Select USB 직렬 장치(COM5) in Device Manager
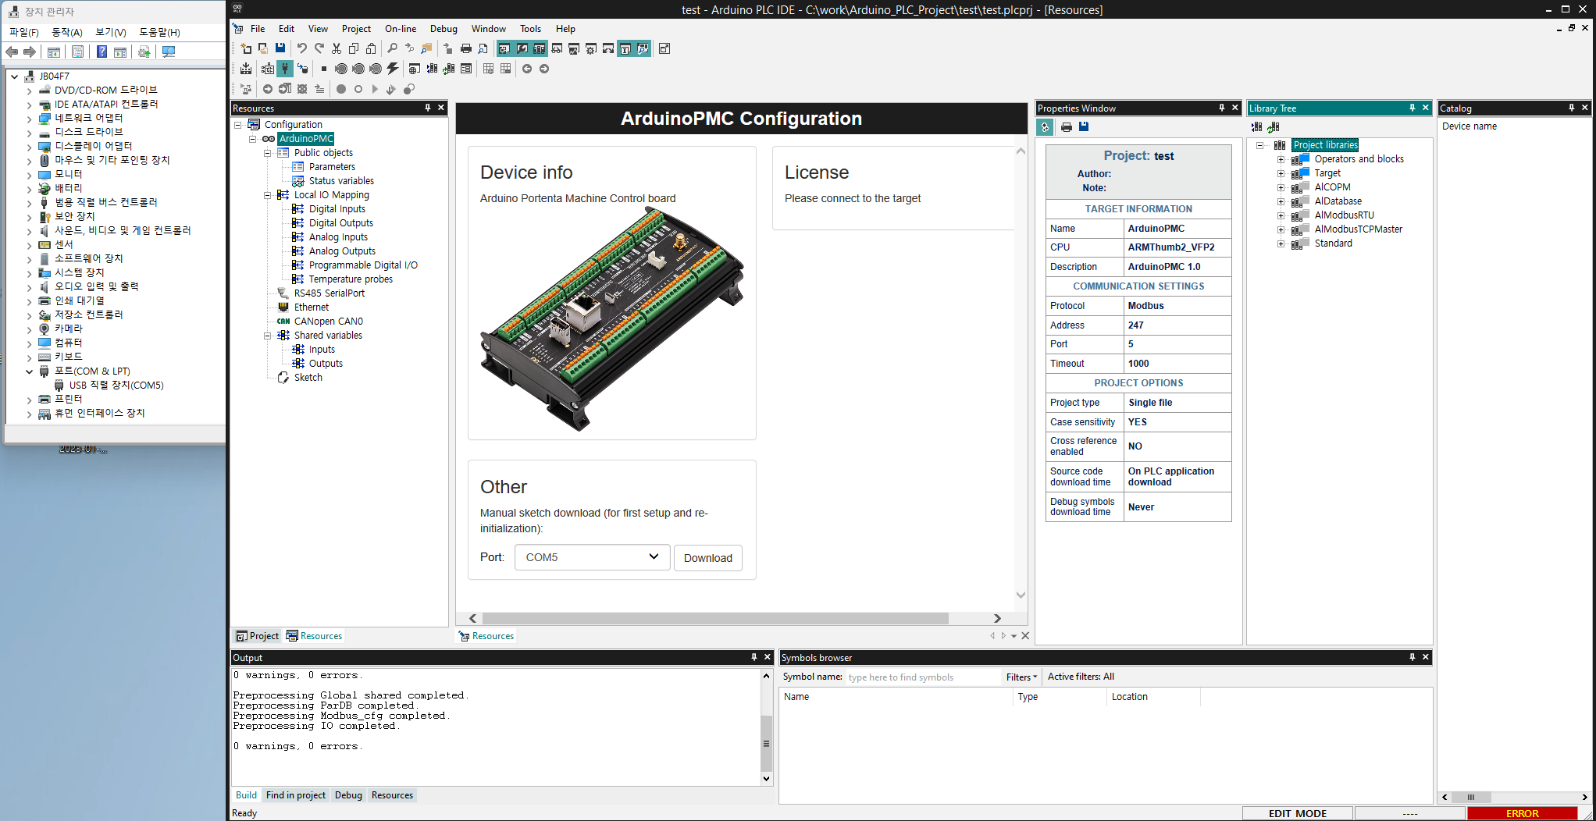The image size is (1596, 821). click(x=116, y=386)
